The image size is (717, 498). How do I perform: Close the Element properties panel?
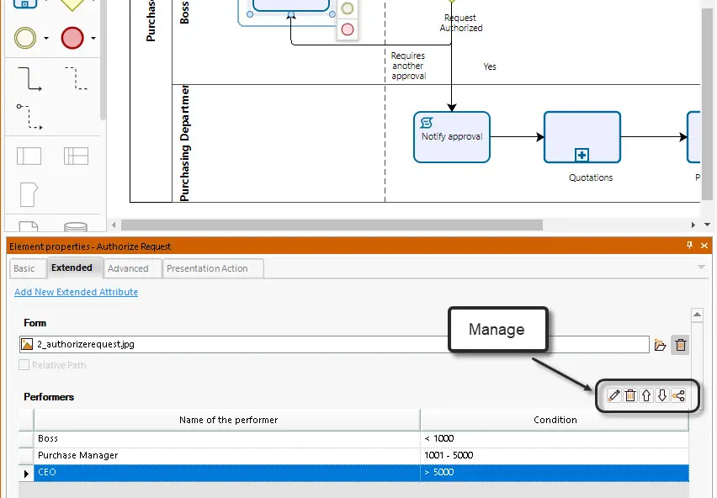click(704, 246)
